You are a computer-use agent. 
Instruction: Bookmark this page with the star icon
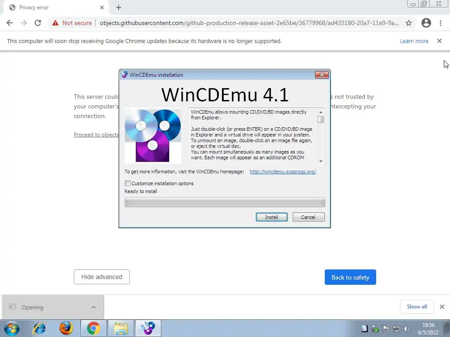(409, 23)
